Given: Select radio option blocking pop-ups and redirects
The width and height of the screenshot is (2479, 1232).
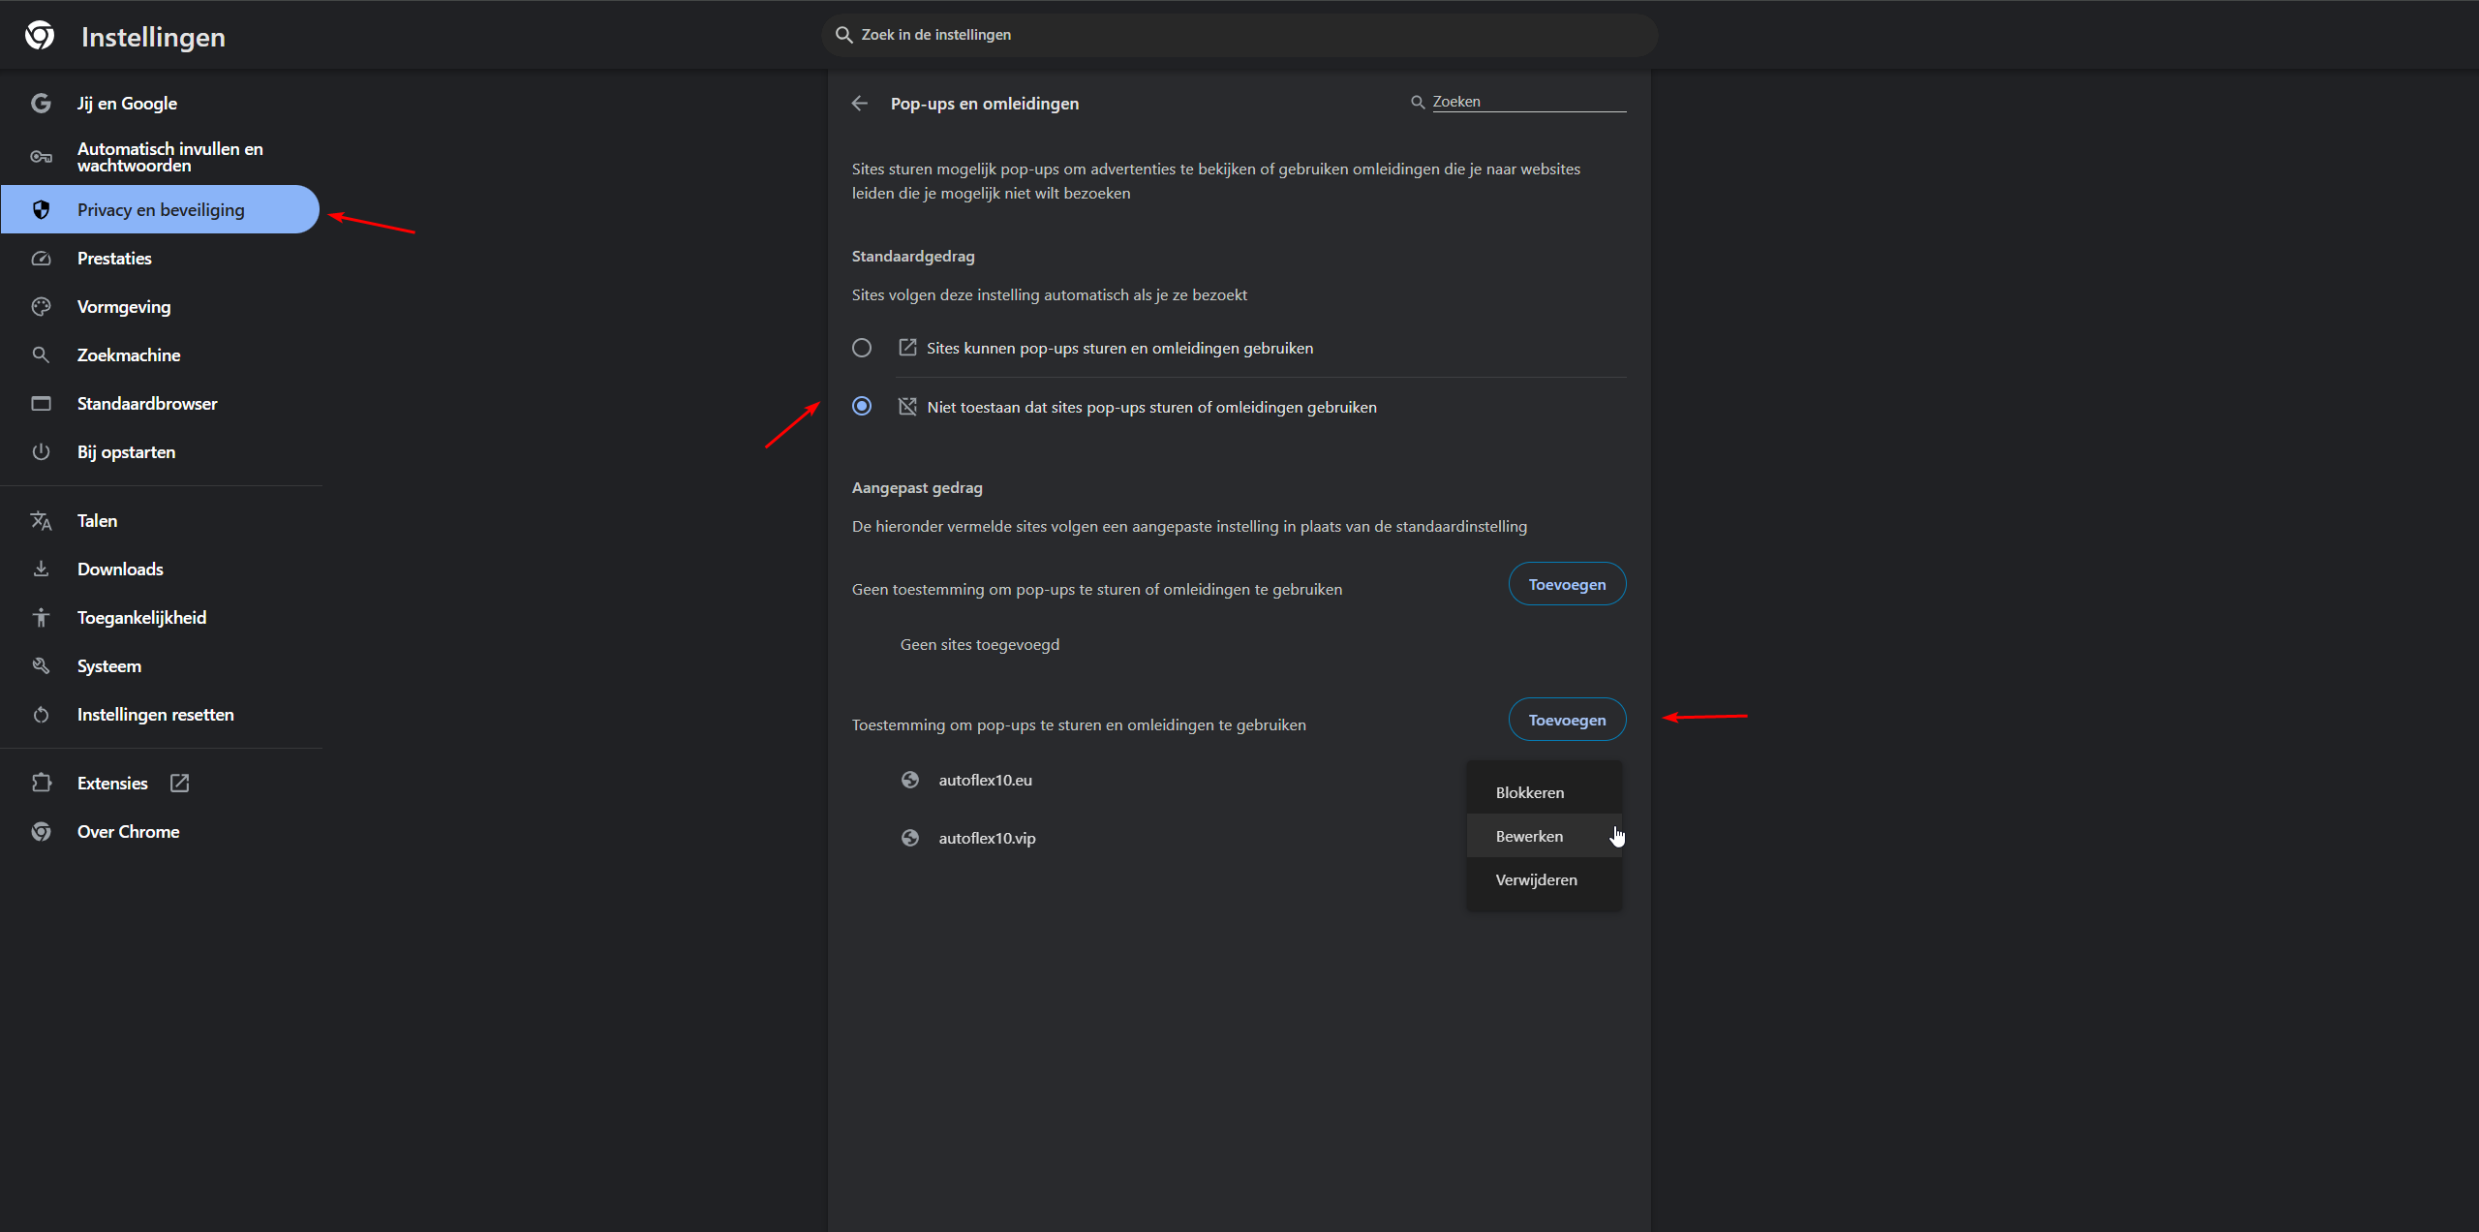Looking at the screenshot, I should [x=862, y=407].
